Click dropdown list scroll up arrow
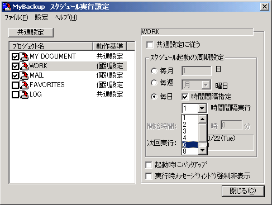The width and height of the screenshot is (272, 205). [203, 119]
